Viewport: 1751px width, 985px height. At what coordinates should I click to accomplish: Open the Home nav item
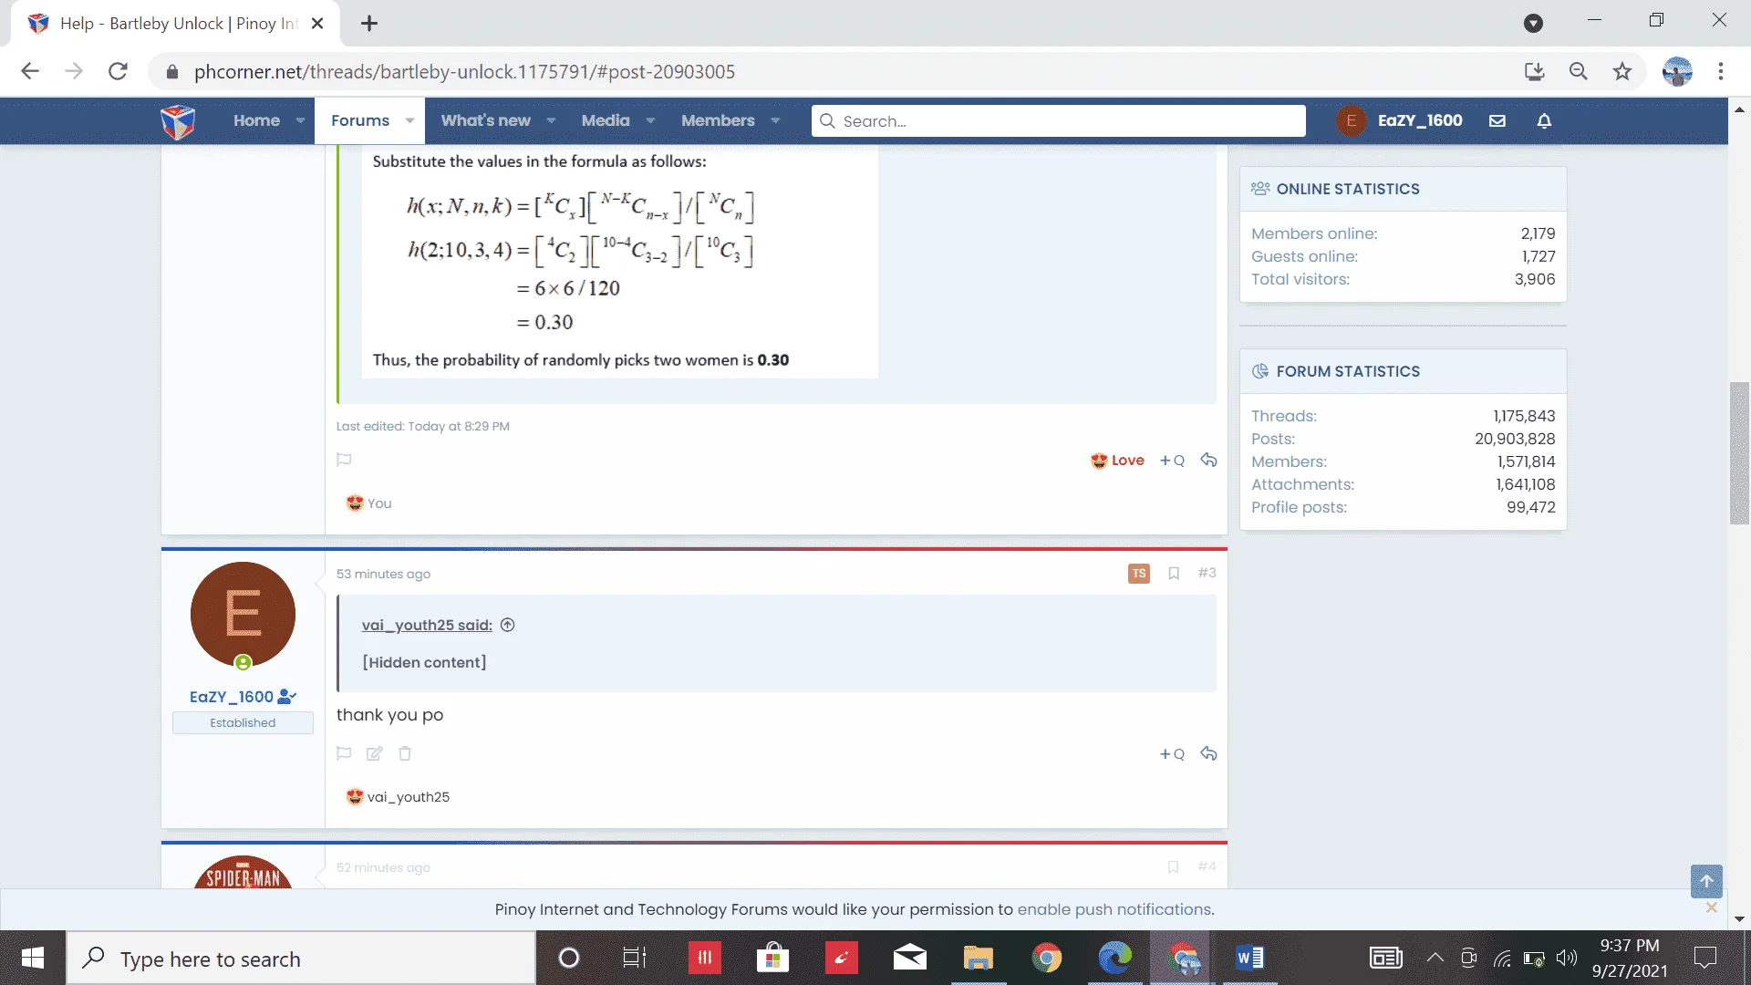pos(256,120)
